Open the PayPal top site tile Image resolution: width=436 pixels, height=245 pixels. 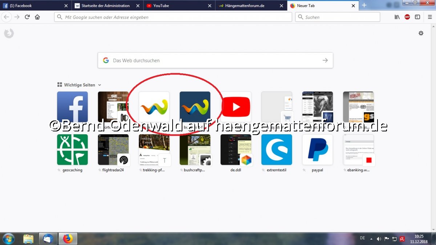click(x=317, y=150)
